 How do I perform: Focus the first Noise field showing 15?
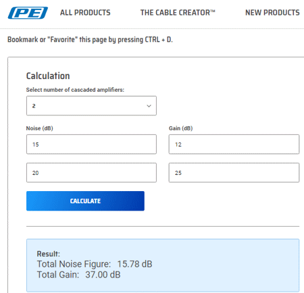[91, 144]
